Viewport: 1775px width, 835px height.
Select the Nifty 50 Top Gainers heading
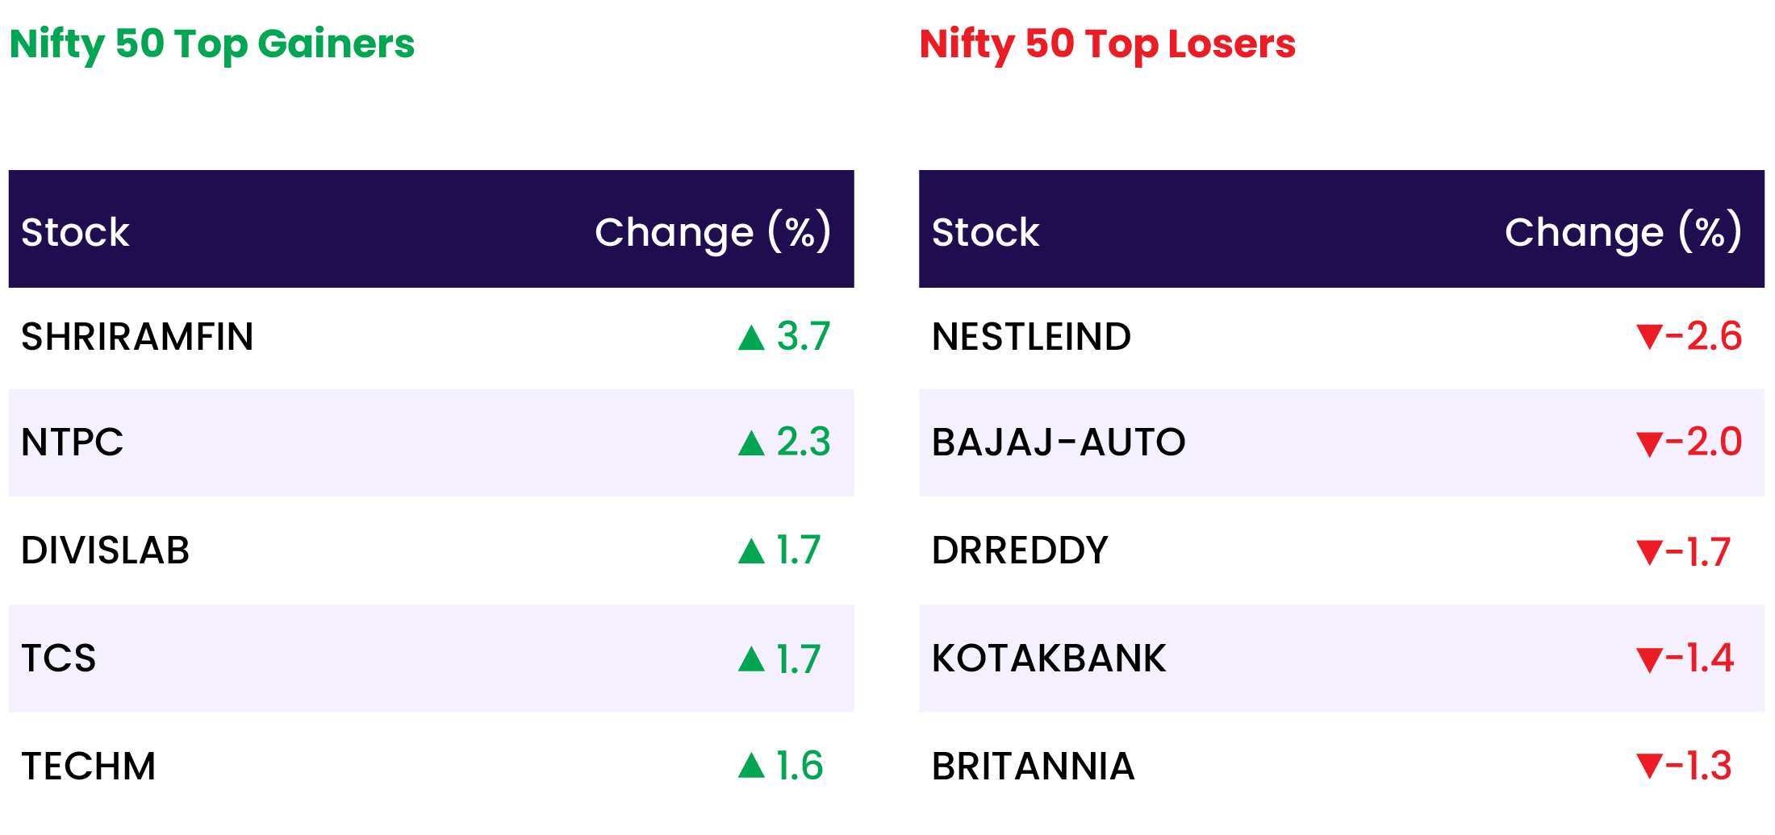coord(212,44)
